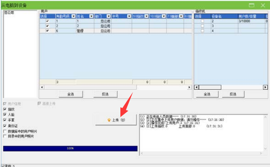Click the name cell 管理
The height and width of the screenshot is (167, 270).
tap(85, 31)
